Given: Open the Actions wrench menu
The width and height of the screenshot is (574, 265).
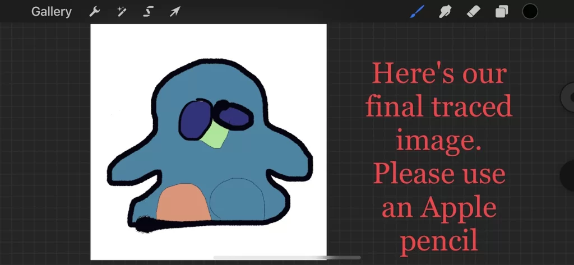Looking at the screenshot, I should (95, 12).
